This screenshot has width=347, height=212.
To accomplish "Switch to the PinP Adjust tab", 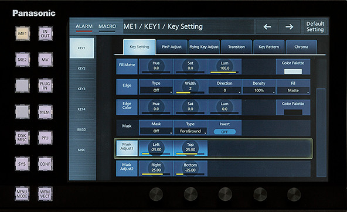I will 172,47.
